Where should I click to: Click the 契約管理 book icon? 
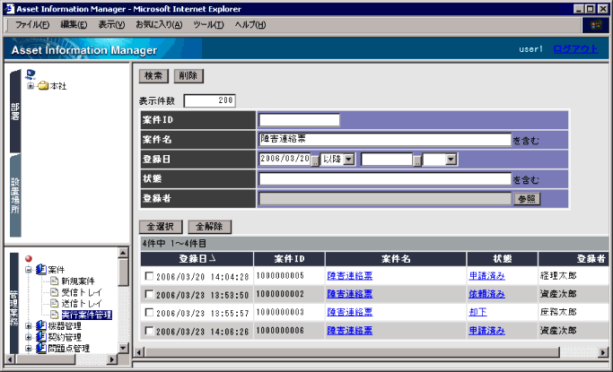(x=41, y=337)
